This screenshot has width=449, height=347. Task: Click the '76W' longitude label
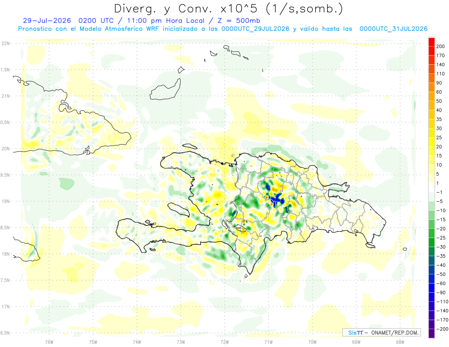(x=49, y=341)
